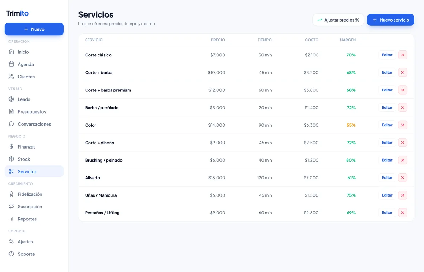Go to Presupuestos
This screenshot has width=424, height=272.
click(34, 111)
